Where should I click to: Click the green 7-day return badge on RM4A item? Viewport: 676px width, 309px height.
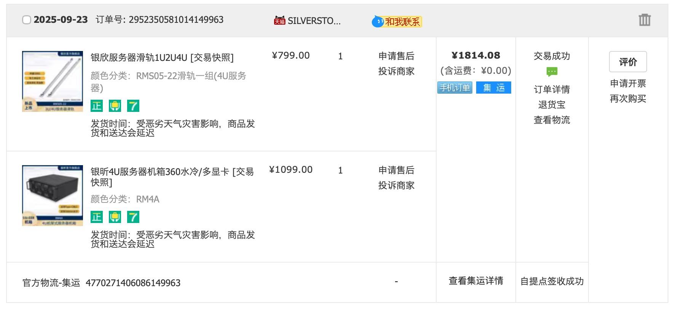tap(133, 217)
